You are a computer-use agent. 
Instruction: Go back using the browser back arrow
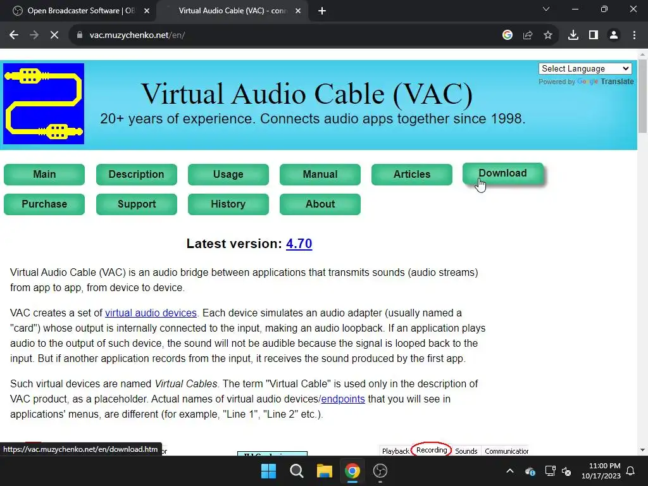coord(14,35)
